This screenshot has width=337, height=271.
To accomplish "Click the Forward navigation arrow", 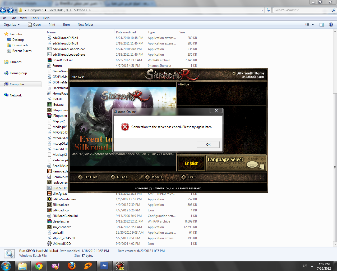I will [10, 10].
